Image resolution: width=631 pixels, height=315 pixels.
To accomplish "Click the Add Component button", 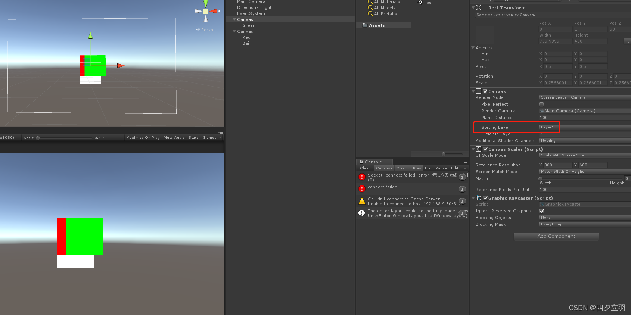I will pyautogui.click(x=556, y=236).
